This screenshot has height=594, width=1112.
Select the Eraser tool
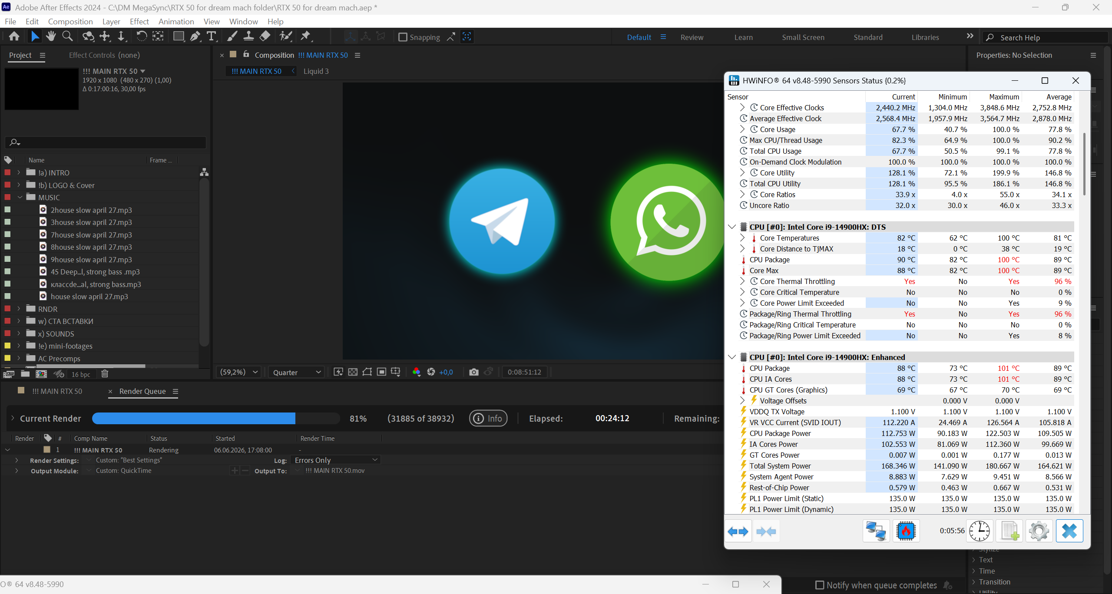(x=265, y=36)
